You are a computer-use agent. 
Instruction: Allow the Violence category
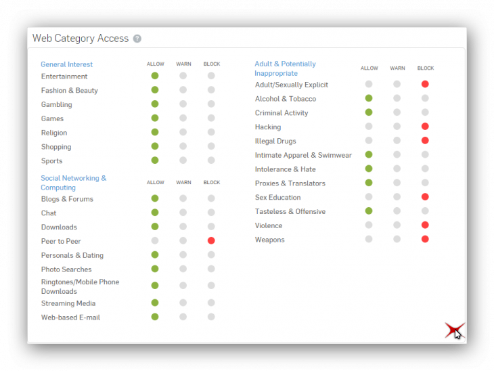369,225
